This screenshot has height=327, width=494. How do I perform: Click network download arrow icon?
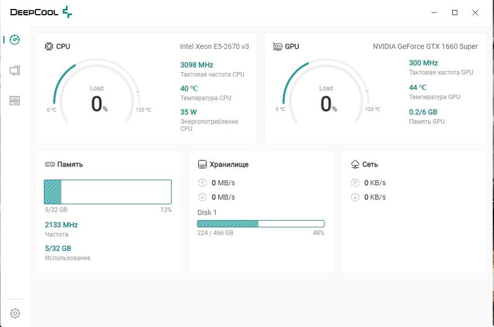(x=355, y=197)
